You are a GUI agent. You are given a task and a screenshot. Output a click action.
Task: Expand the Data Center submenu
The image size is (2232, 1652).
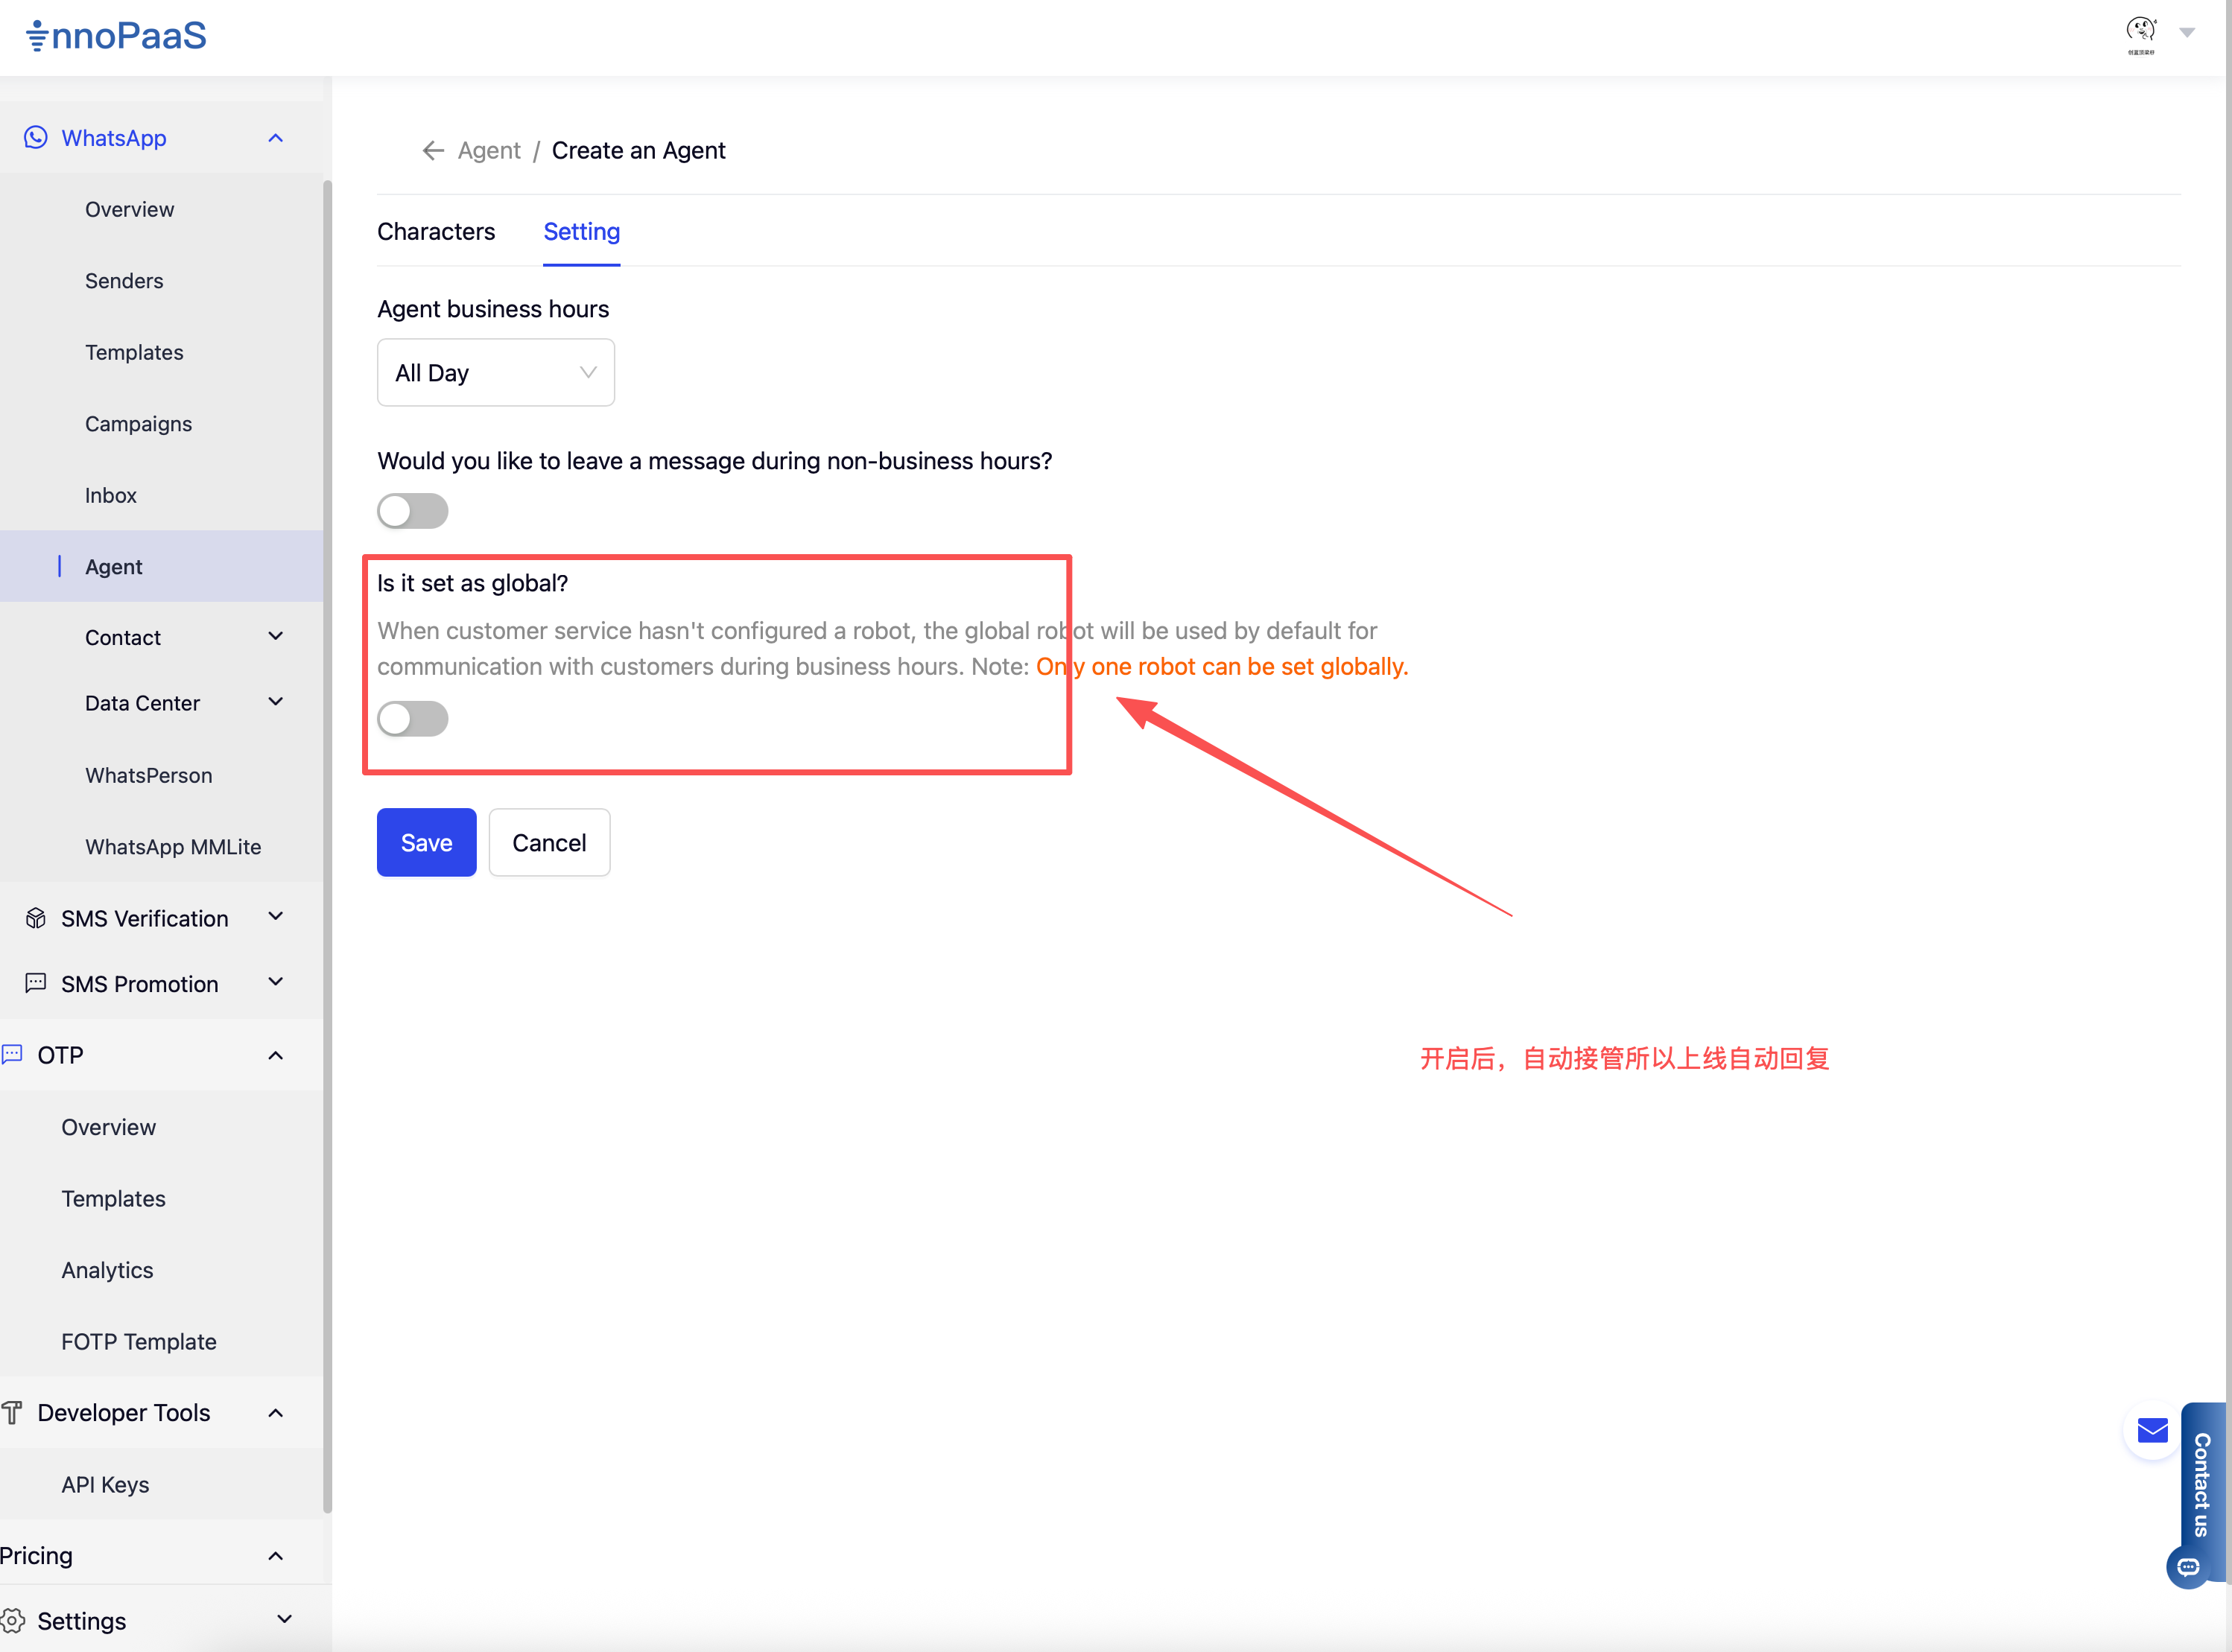pos(276,702)
